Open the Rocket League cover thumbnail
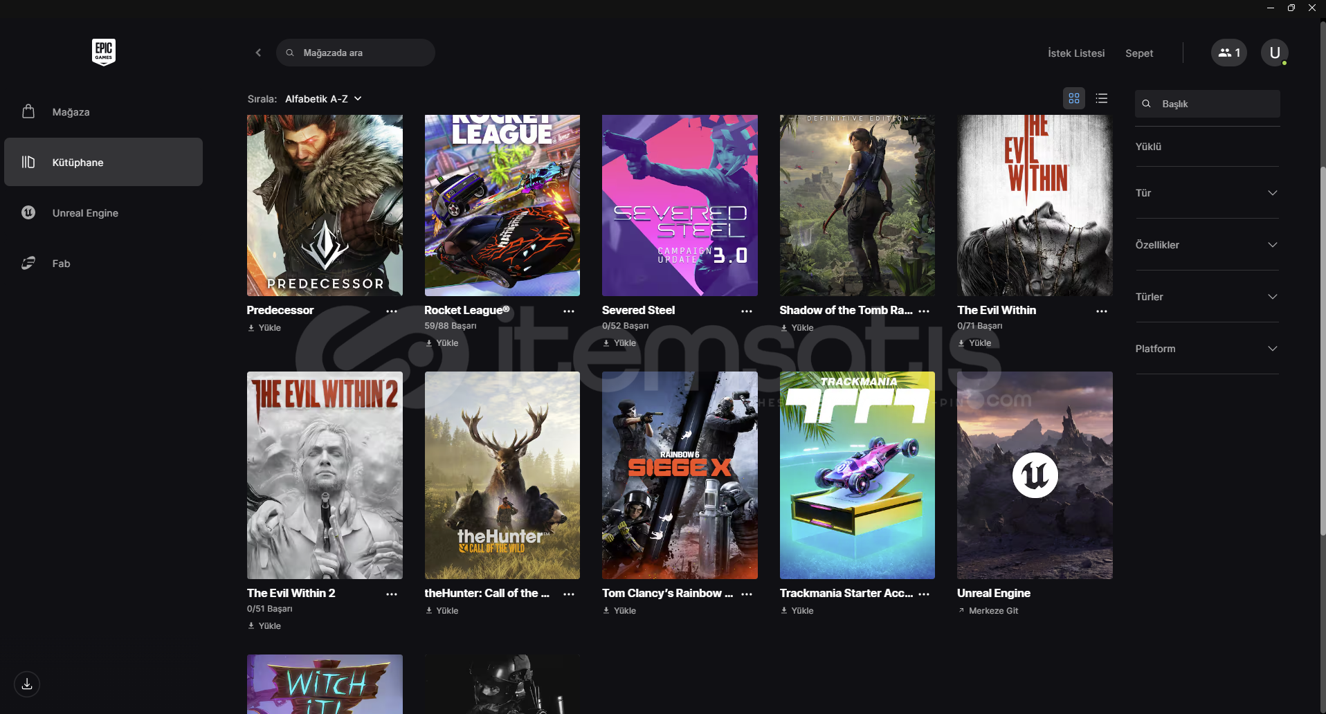 click(x=502, y=205)
